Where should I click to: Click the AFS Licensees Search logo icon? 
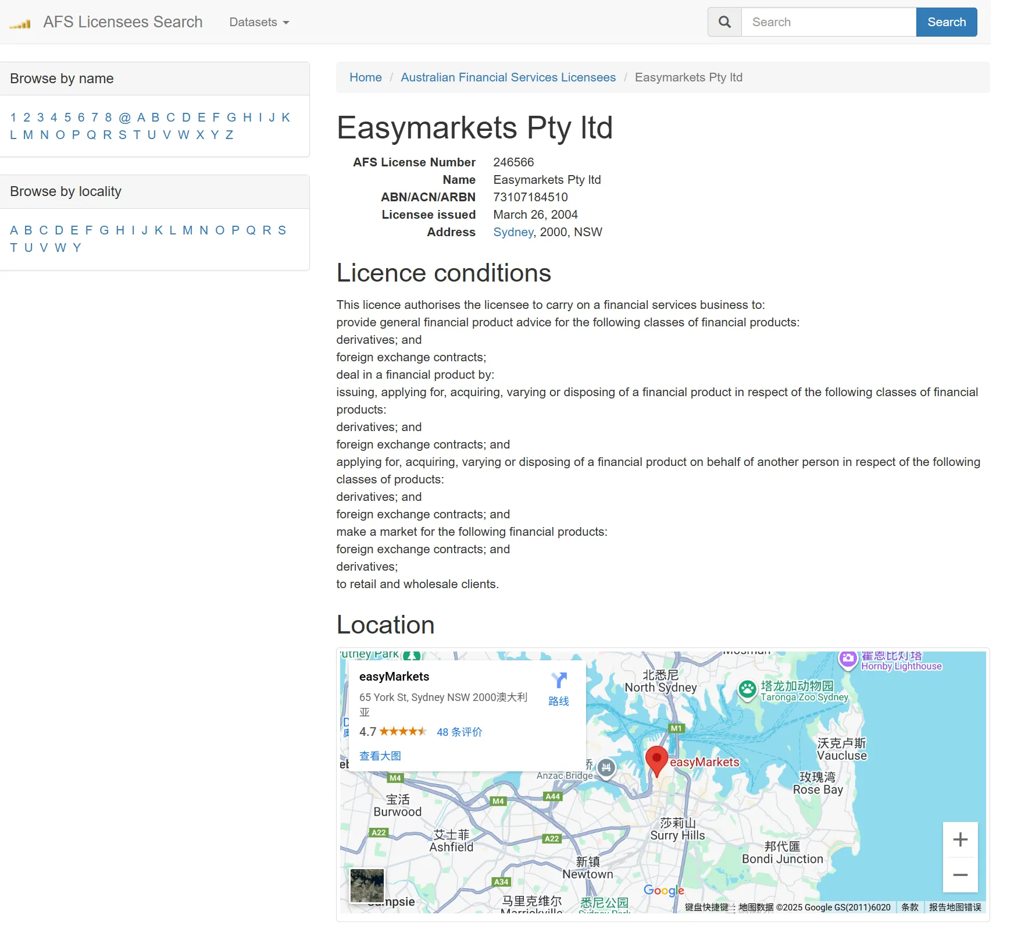click(x=20, y=23)
